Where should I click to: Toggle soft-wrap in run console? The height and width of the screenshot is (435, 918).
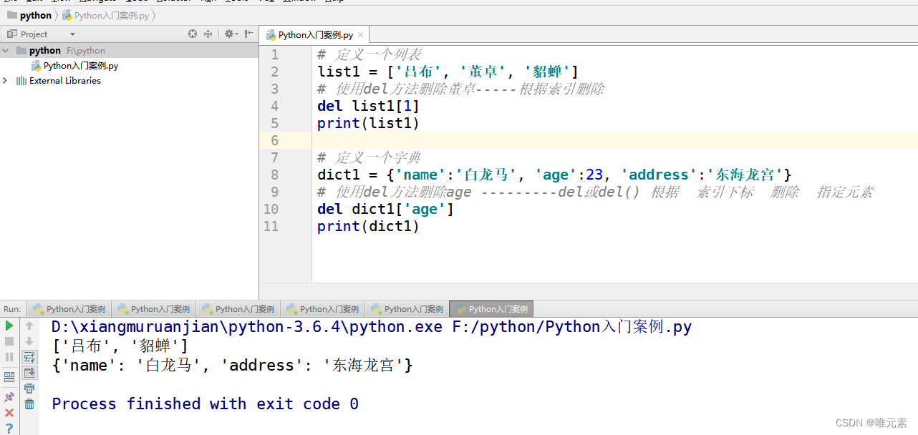(29, 356)
